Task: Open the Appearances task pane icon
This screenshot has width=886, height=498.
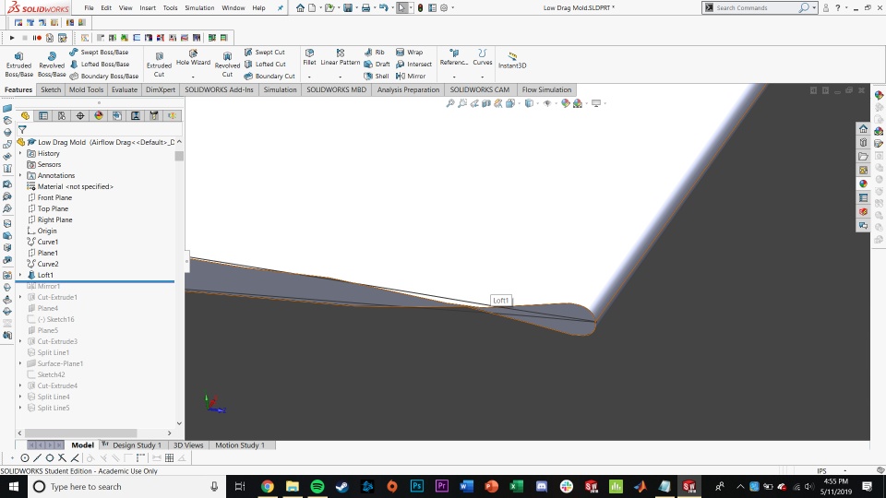Action: click(x=864, y=184)
